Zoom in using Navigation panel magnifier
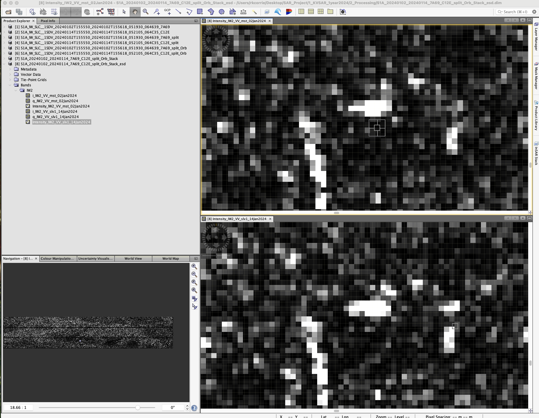 [x=194, y=266]
